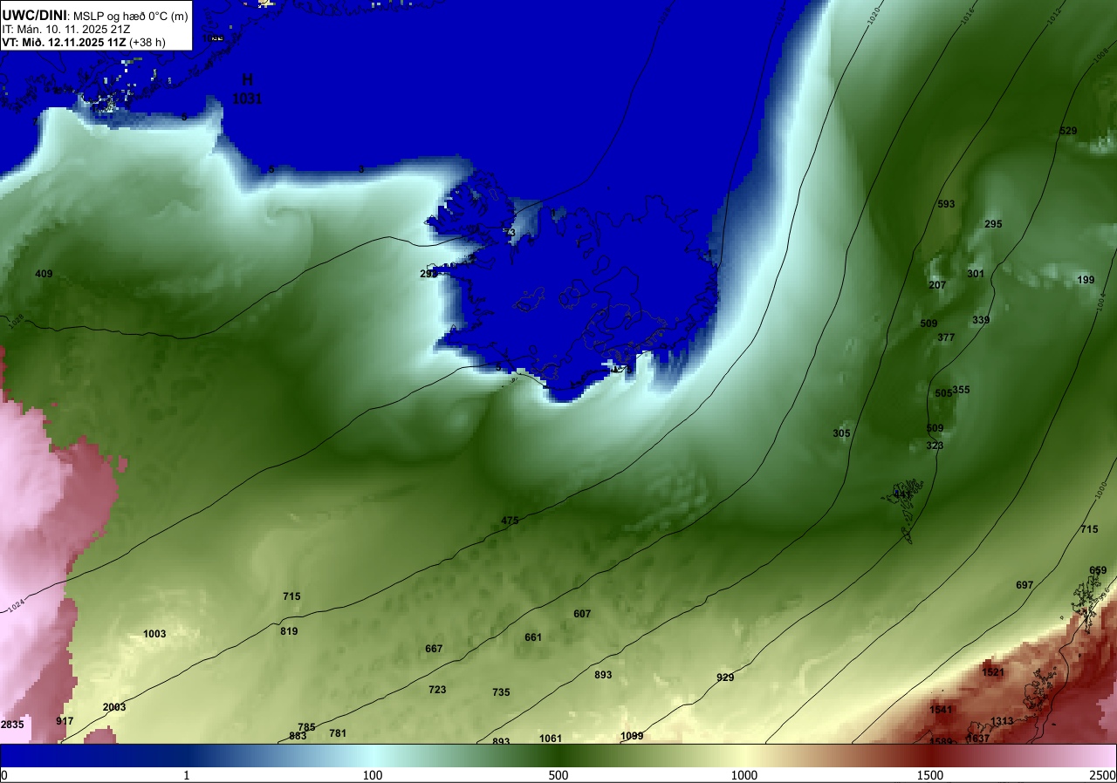Click the '917' height value

click(65, 721)
